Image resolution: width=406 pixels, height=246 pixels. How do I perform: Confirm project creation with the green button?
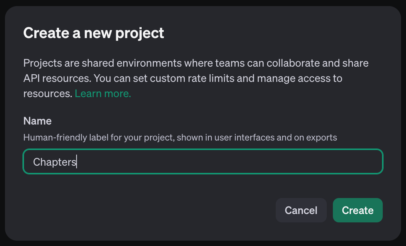click(358, 210)
